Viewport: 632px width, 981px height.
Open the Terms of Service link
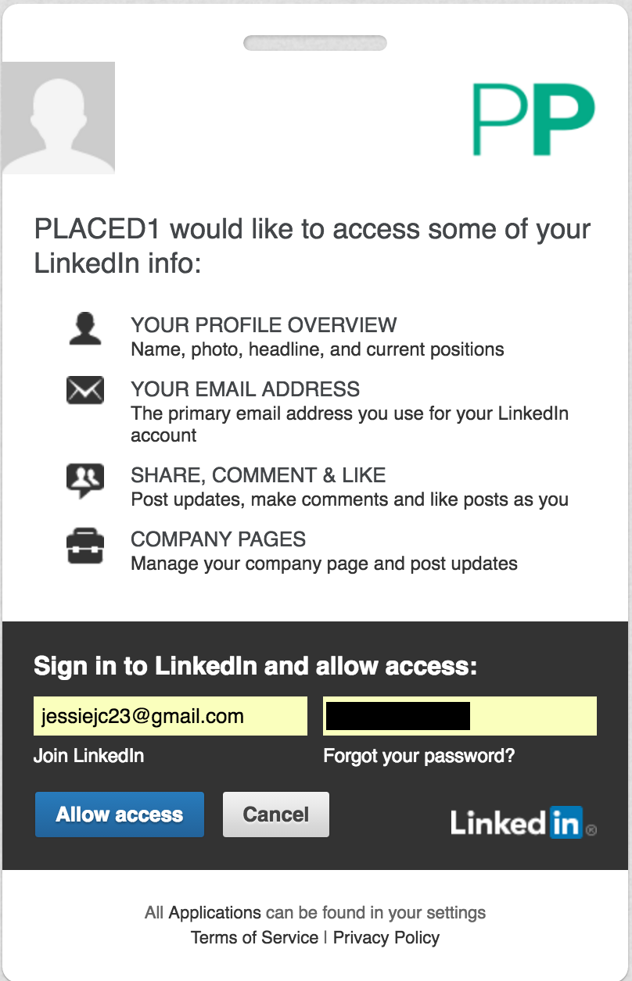pyautogui.click(x=254, y=937)
